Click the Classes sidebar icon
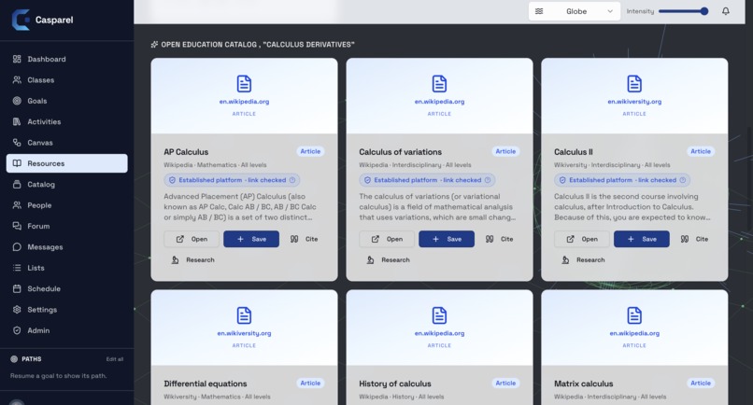Viewport: 753px width, 405px height. pos(17,79)
